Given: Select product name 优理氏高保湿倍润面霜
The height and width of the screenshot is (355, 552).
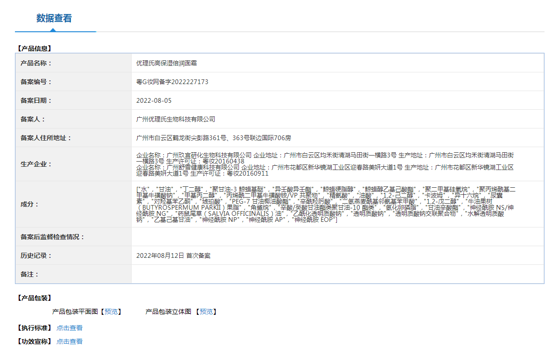Looking at the screenshot, I should [x=167, y=63].
